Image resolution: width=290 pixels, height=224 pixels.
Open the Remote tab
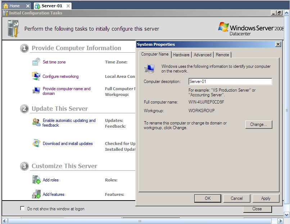222,55
